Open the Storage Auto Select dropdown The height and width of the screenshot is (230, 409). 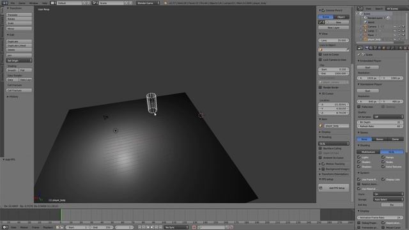389,199
